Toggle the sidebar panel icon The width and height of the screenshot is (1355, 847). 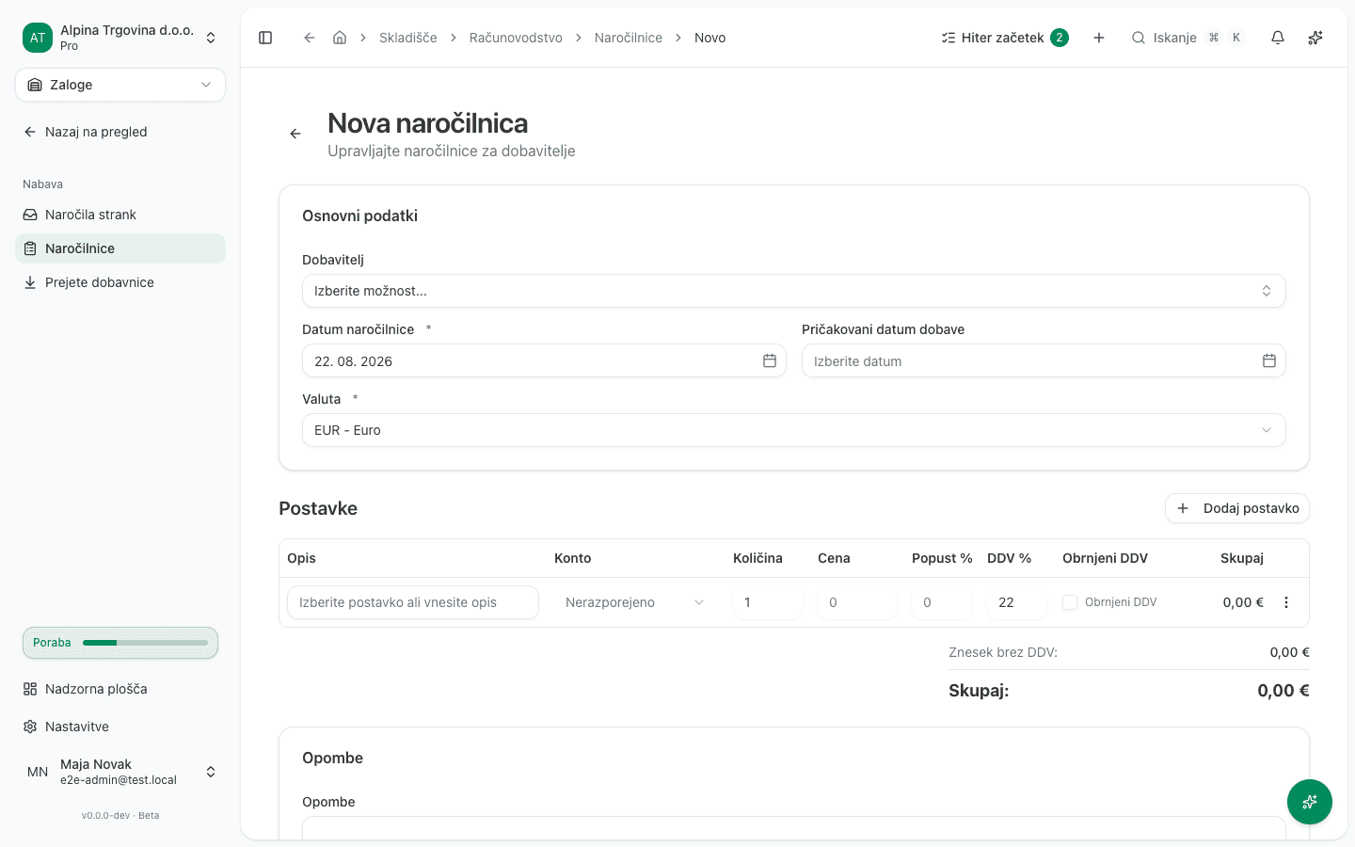[x=265, y=38]
